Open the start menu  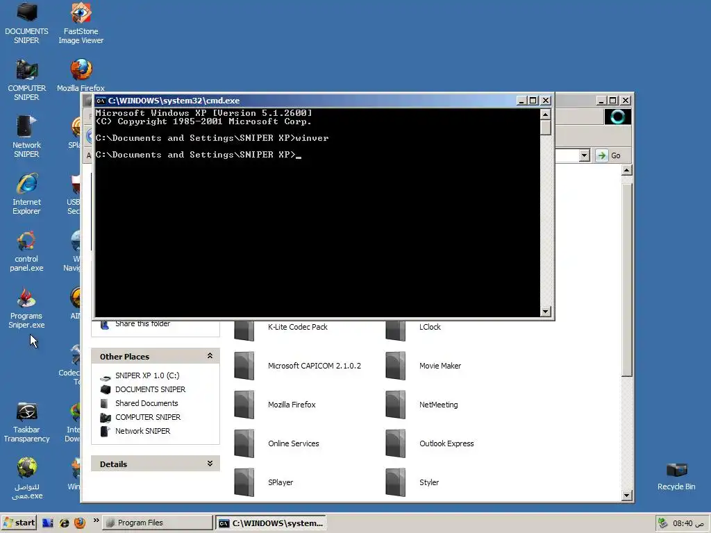click(19, 523)
